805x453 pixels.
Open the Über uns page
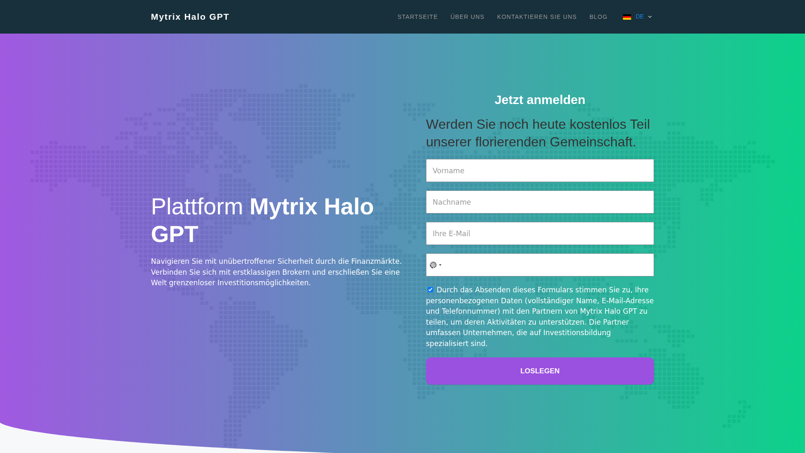click(x=467, y=17)
